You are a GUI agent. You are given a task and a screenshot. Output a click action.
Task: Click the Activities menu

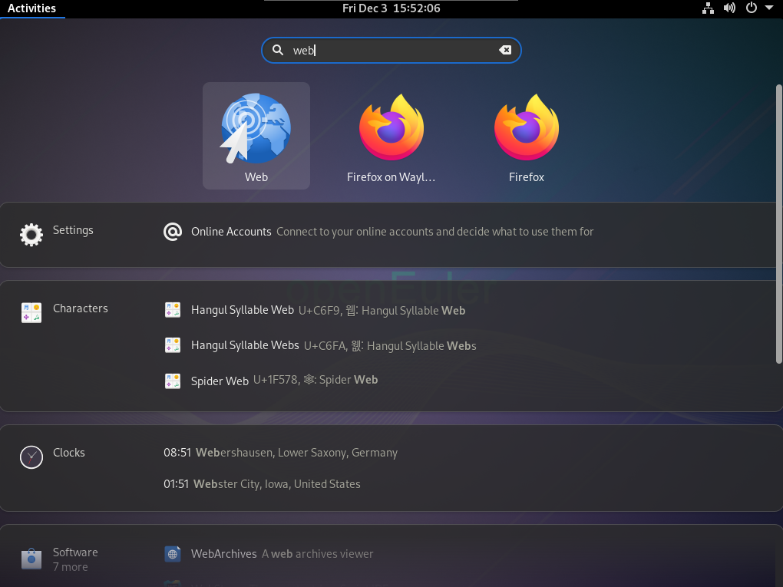click(x=31, y=8)
